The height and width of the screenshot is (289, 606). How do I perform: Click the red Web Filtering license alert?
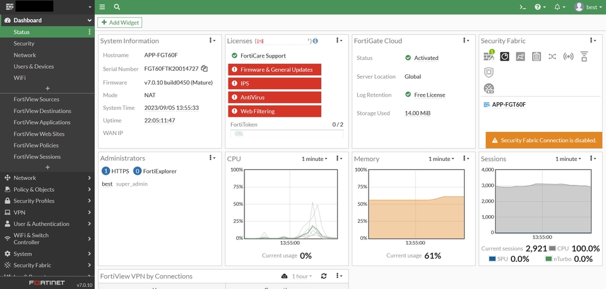point(275,111)
